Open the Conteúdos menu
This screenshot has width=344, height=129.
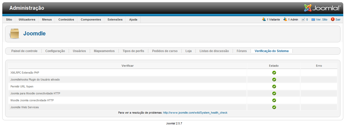tap(66, 19)
